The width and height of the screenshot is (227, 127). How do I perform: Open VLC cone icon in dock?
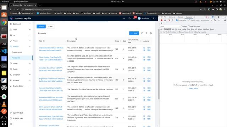[4, 104]
